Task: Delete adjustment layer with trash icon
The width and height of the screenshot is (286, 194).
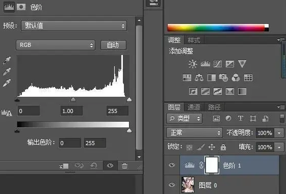Action: [x=125, y=166]
